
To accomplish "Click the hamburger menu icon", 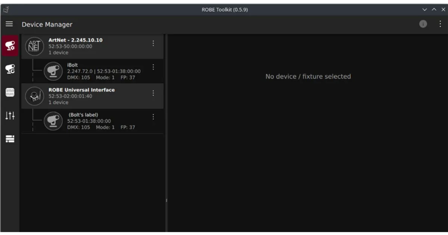I will pyautogui.click(x=9, y=23).
